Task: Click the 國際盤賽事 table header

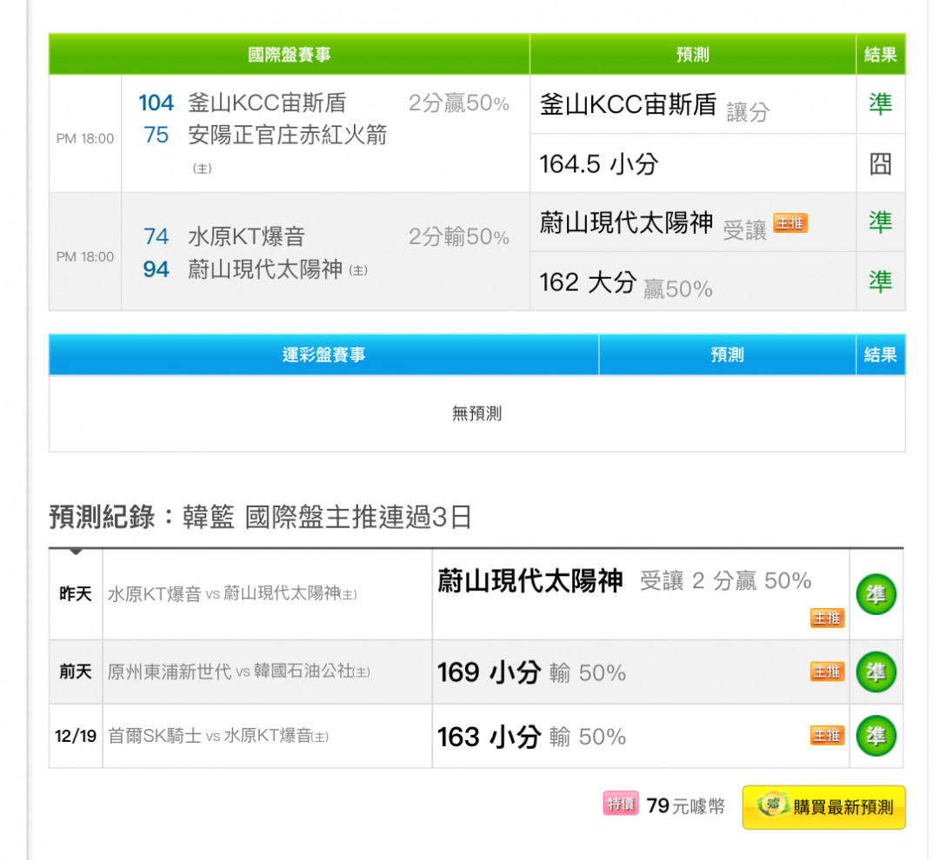Action: 290,55
